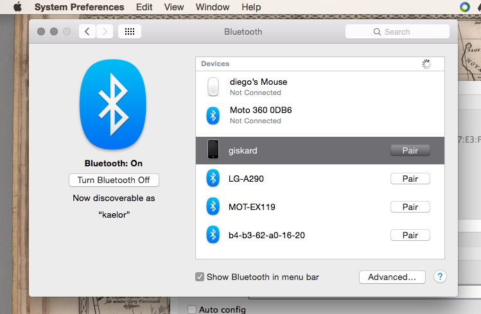The image size is (481, 314).
Task: Click the Devices list header
Action: [320, 64]
